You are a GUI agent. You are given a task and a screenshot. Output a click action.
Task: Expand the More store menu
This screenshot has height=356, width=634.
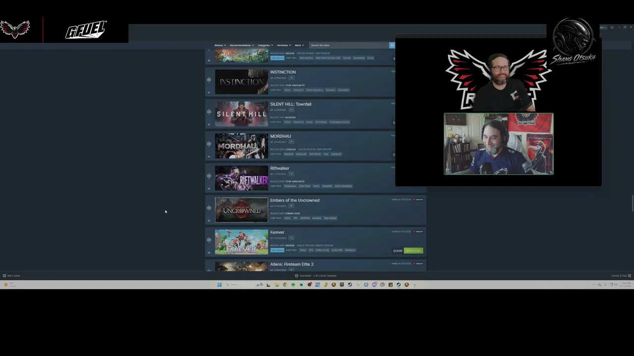pos(299,45)
